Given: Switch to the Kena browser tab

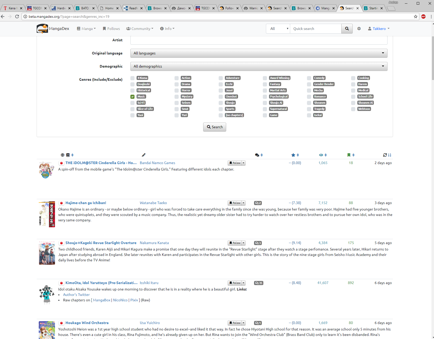Looking at the screenshot, I should (x=12, y=8).
